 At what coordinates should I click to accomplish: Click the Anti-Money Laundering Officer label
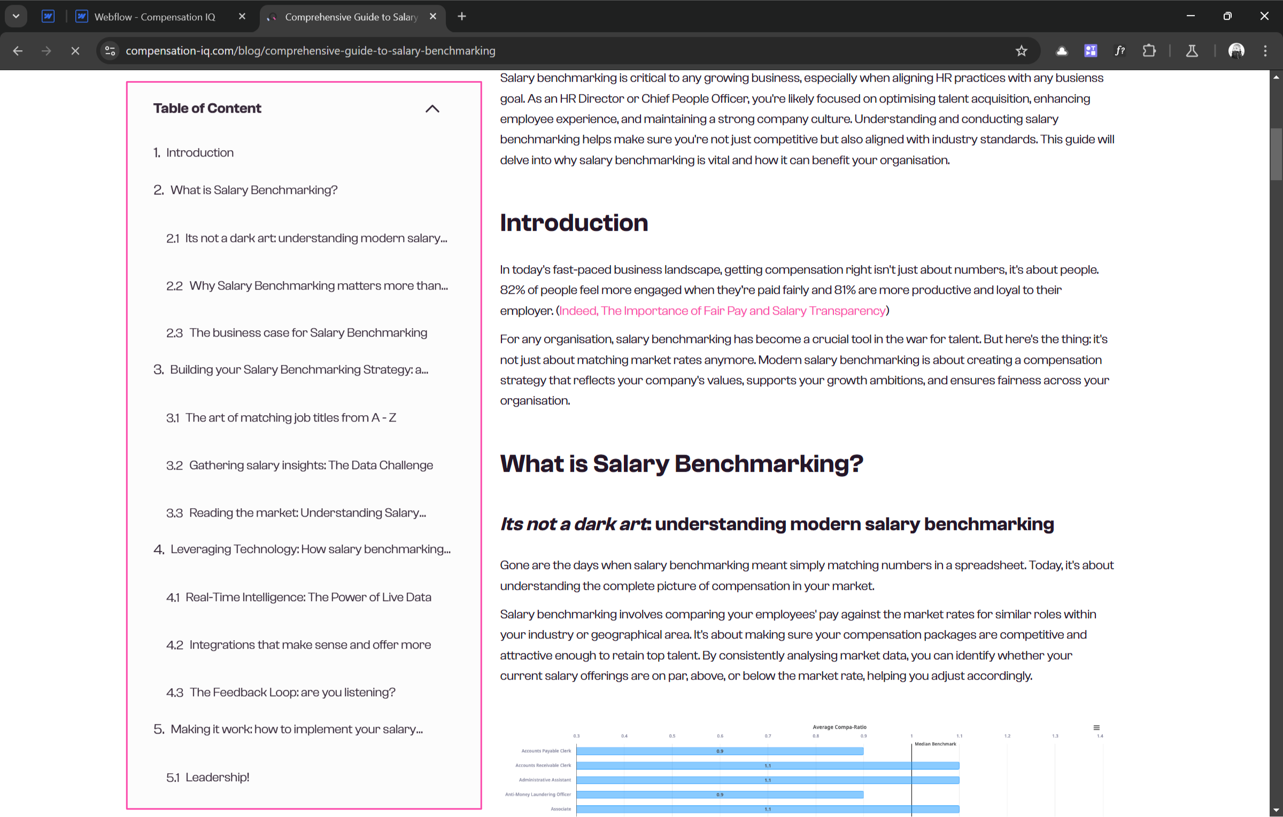click(x=538, y=795)
